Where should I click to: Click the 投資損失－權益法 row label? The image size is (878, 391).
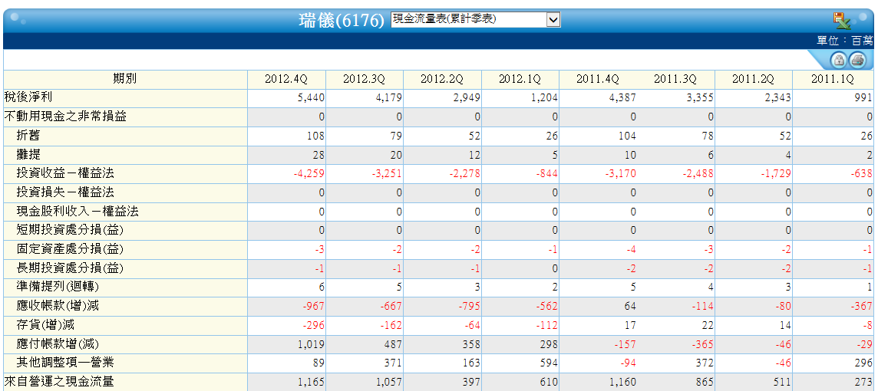(x=65, y=192)
